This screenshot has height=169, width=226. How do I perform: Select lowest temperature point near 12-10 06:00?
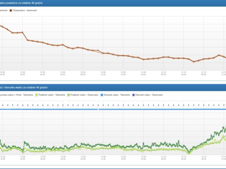tap(194, 62)
